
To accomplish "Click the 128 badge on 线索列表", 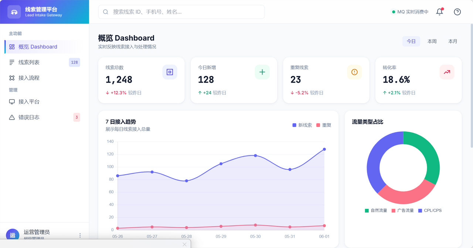I will point(74,62).
